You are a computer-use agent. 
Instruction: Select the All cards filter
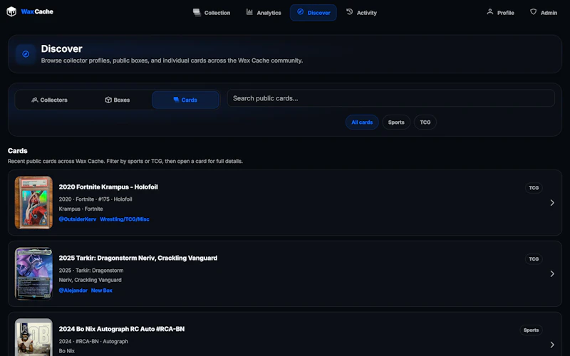[362, 122]
